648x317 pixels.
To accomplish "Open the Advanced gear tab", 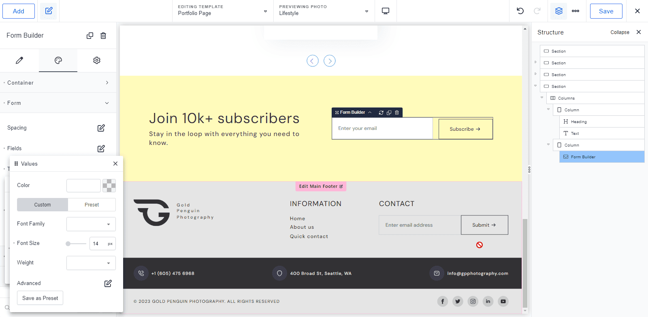I will click(x=97, y=60).
